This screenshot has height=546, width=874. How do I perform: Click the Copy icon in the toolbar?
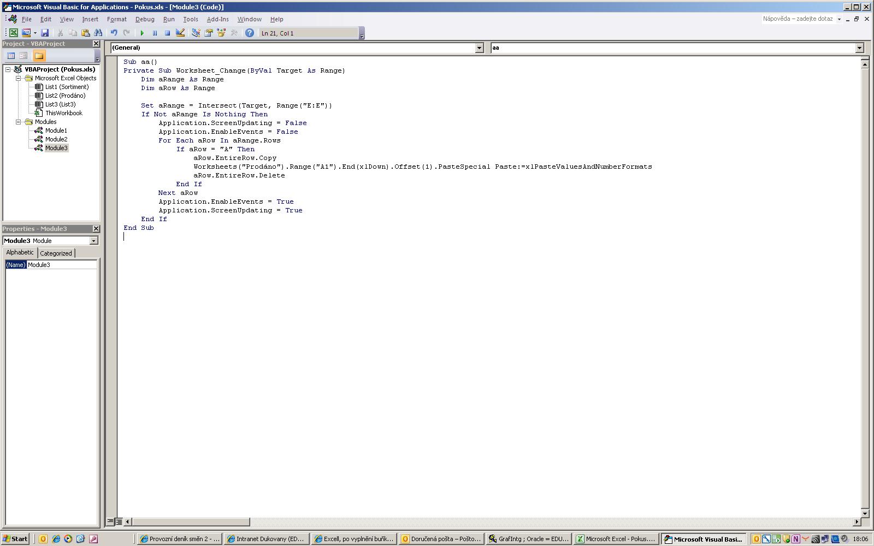click(x=73, y=33)
